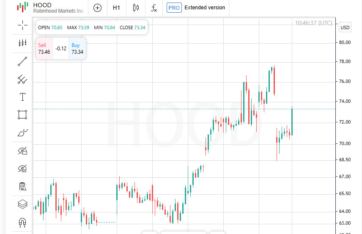Open the fx indicators menu
362x234 pixels.
(154, 8)
